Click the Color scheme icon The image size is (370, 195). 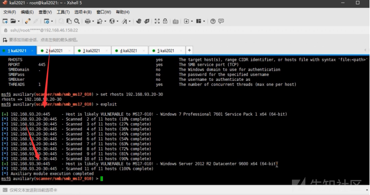(99, 21)
